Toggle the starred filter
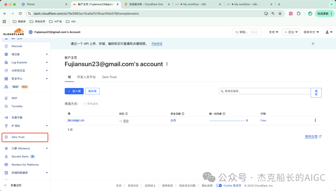 click(91, 104)
